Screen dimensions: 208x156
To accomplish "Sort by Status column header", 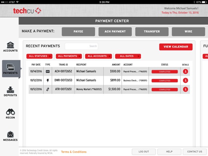I will coord(165,64).
